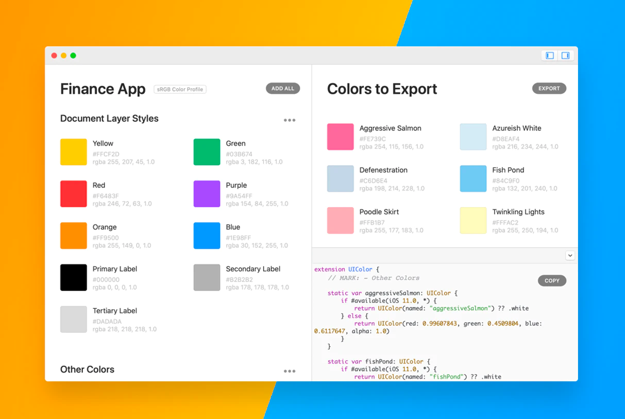Click the EXPORT button
Viewport: 625px width, 419px height.
click(x=549, y=88)
